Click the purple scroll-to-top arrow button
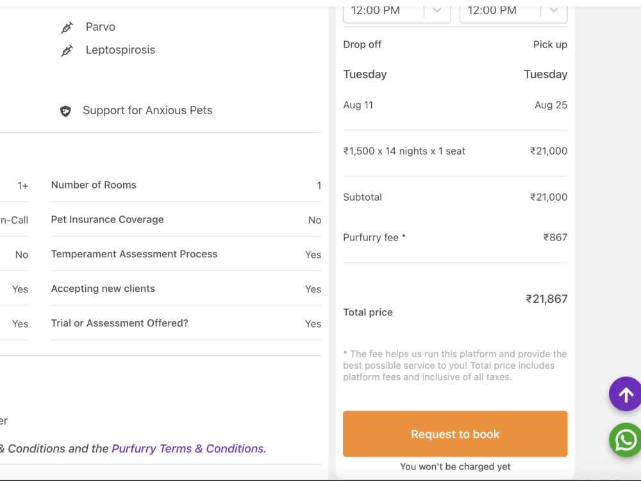 click(625, 394)
